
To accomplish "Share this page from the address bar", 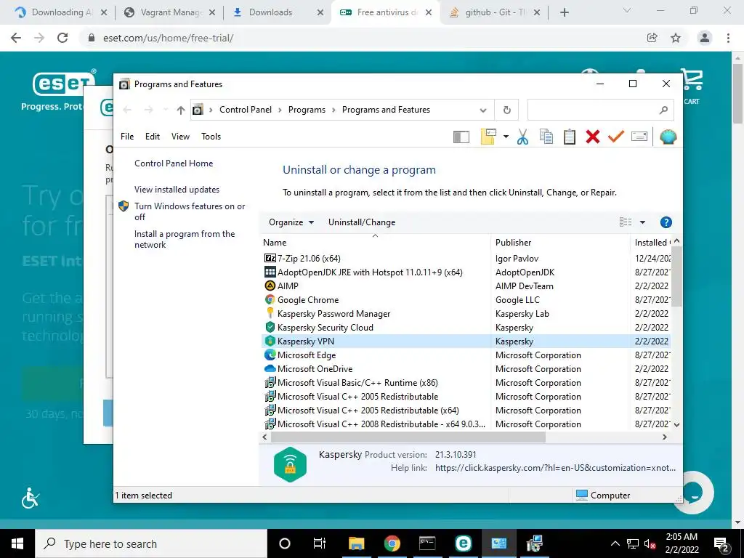I will 652,38.
